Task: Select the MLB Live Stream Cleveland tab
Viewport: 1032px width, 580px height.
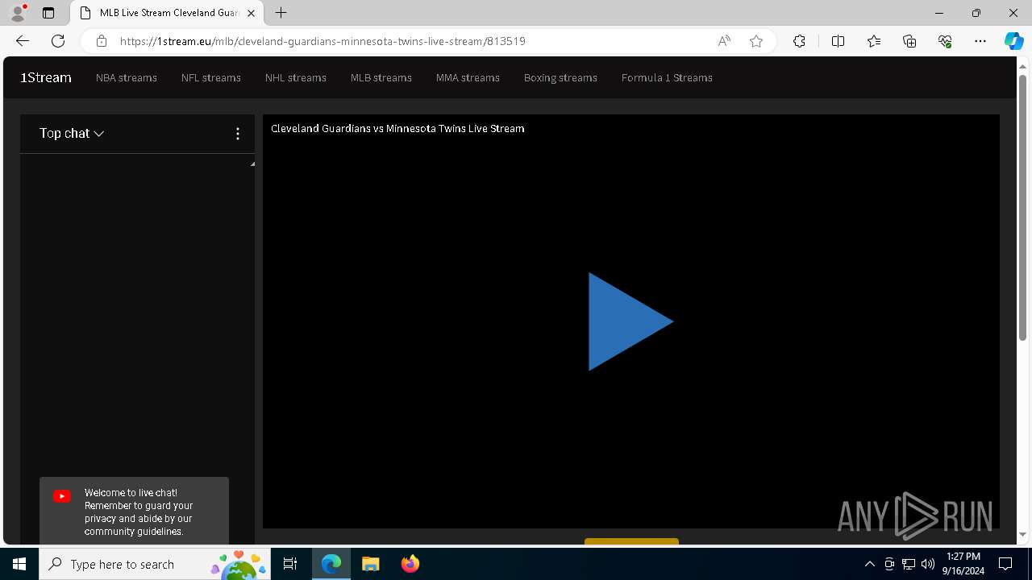Action: (168, 13)
